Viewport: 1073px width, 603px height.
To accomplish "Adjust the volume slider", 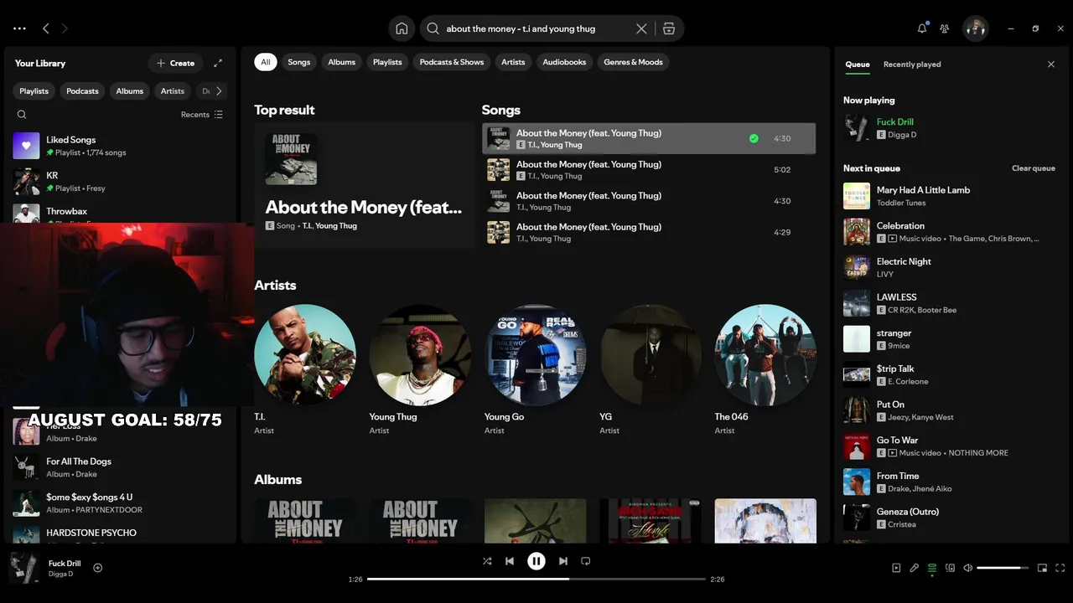I will point(1003,568).
